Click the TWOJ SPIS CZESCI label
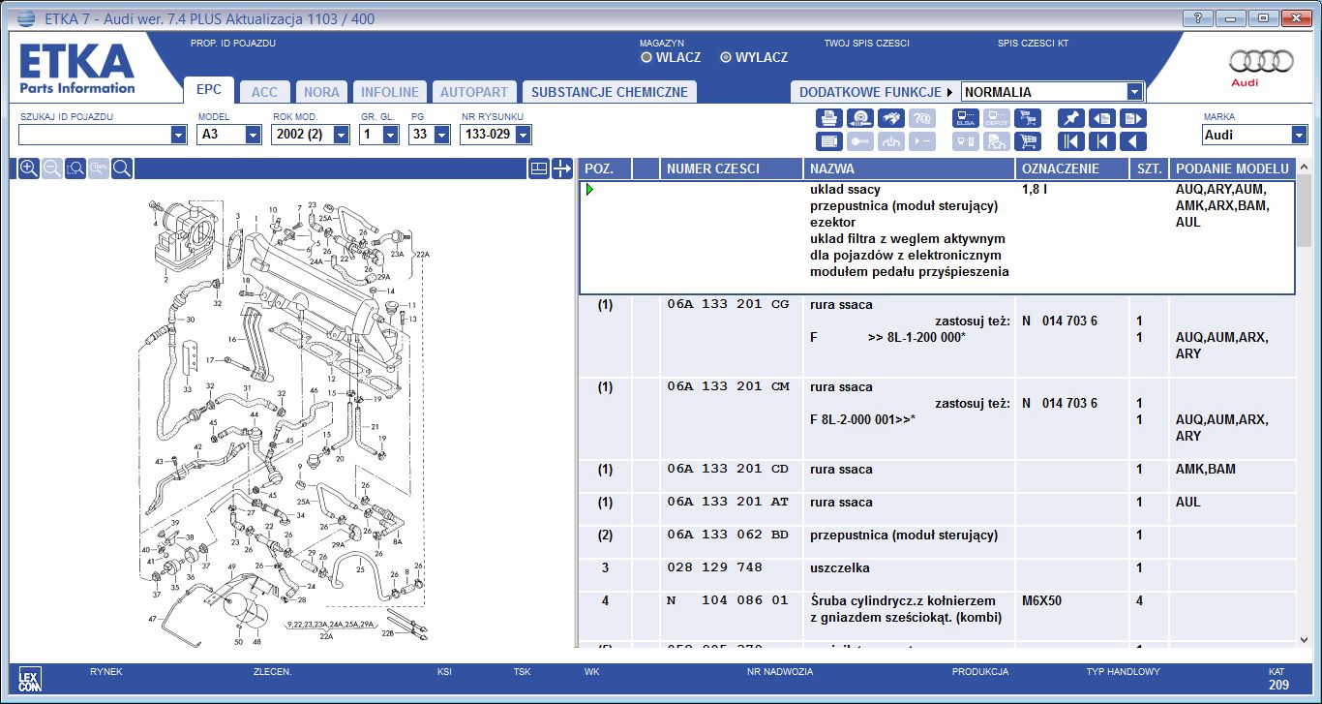 (867, 44)
